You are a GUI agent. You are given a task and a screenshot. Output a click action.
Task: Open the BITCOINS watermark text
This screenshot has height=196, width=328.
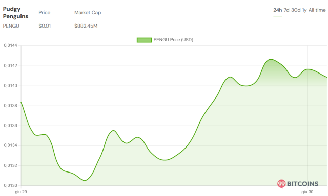click(302, 184)
